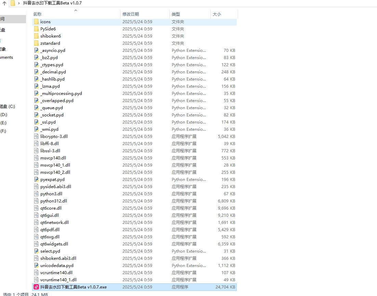
Task: Click the icons folder icon
Action: tap(36, 22)
